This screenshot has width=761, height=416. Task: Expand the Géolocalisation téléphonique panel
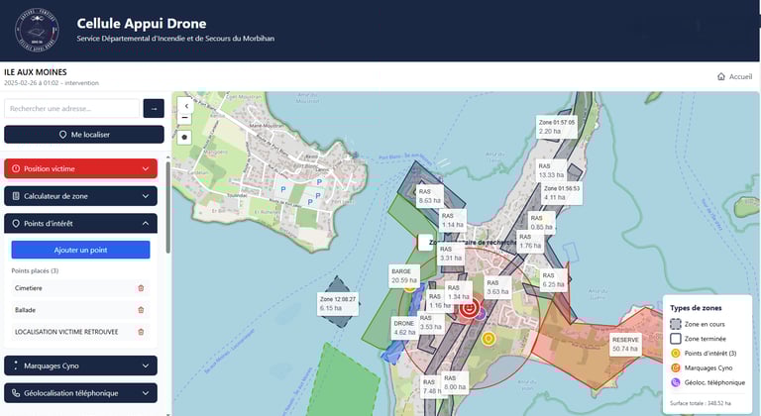80,393
